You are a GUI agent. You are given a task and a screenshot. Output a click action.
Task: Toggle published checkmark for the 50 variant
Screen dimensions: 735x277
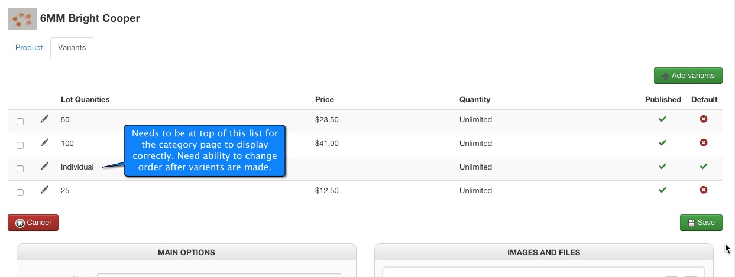pos(662,119)
